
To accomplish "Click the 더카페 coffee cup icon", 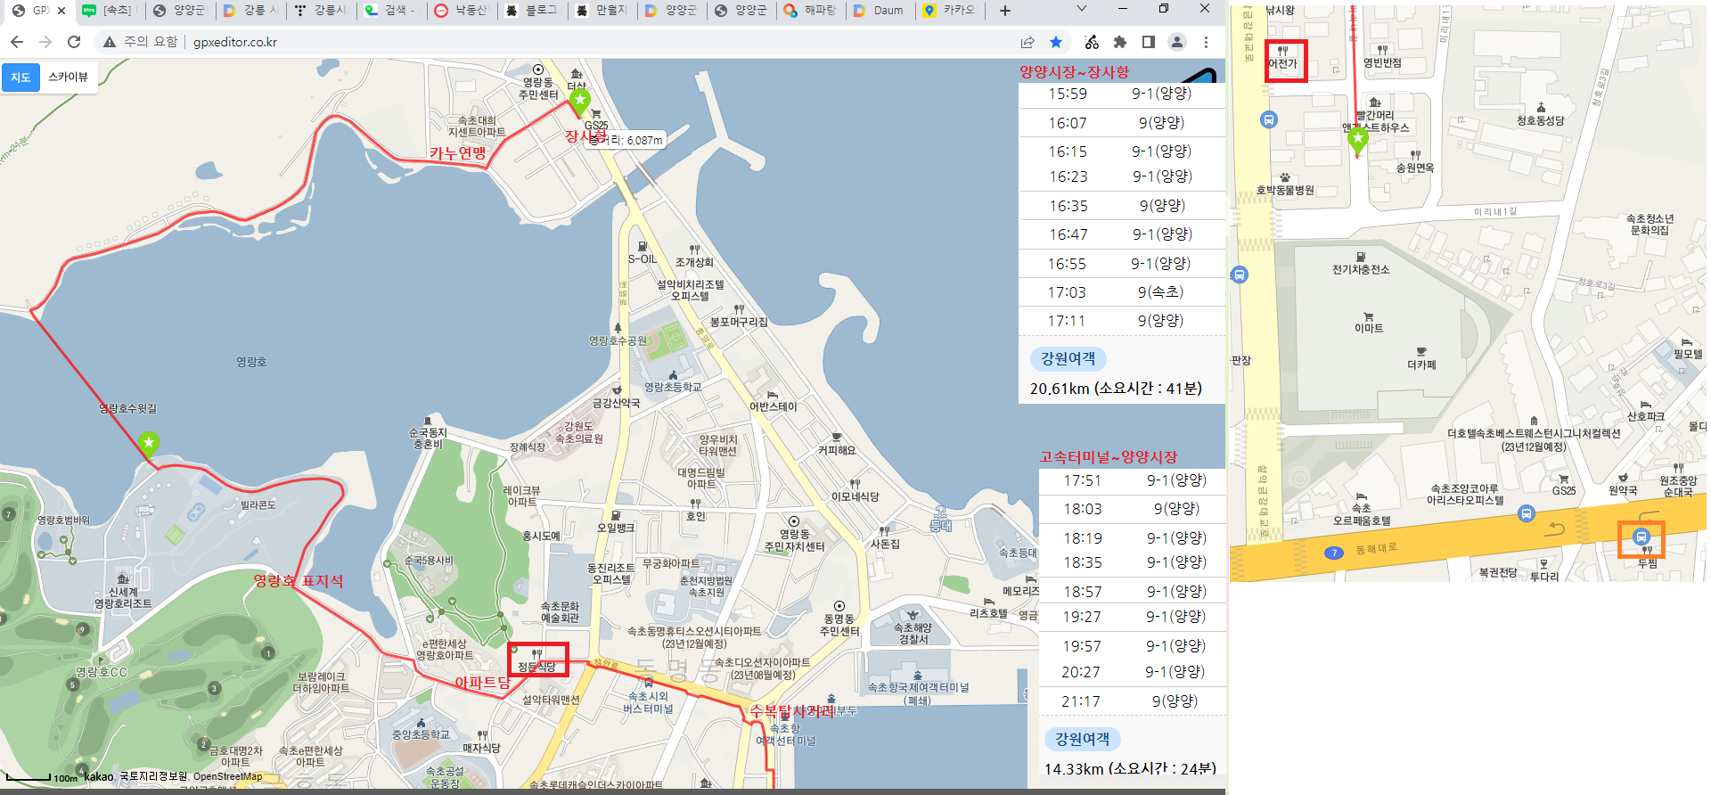I will click(x=1421, y=352).
